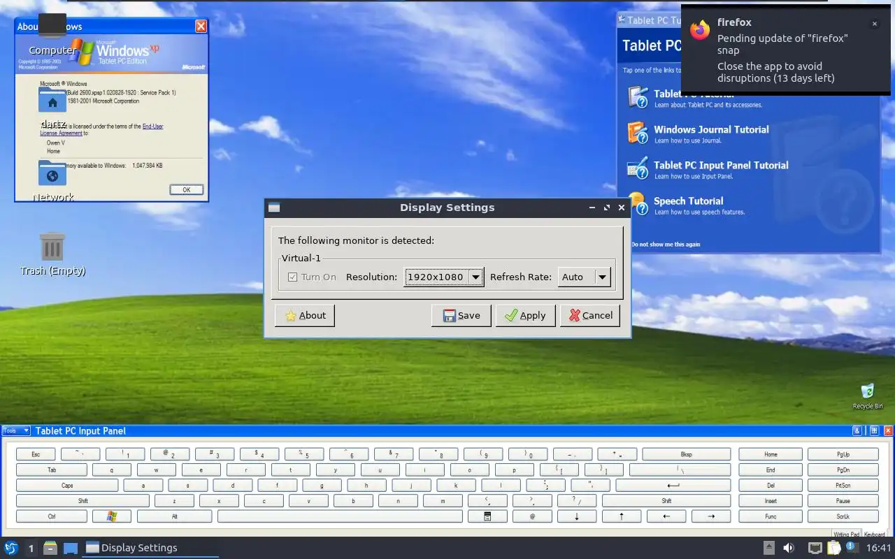Click the Recycle Bin icon on the wallpaper
895x559 pixels.
point(868,391)
